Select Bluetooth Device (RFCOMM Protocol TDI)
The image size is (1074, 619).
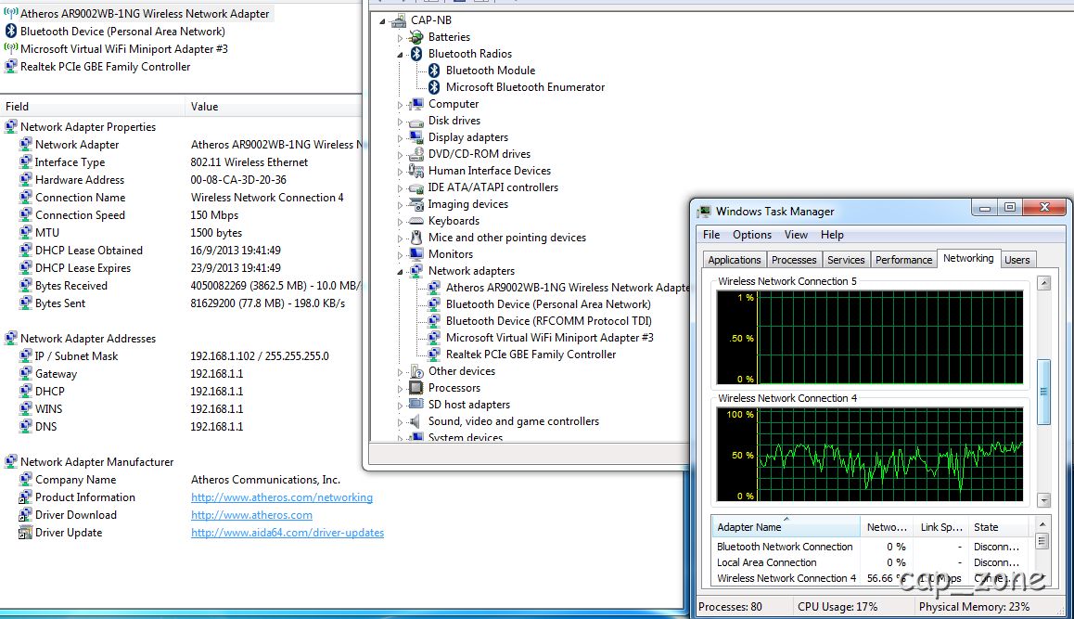pos(548,321)
